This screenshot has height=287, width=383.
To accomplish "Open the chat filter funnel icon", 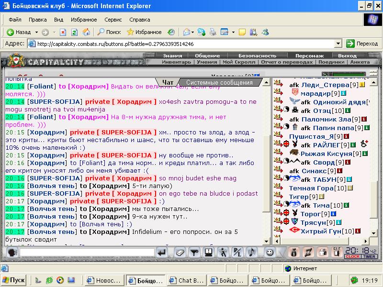I will coord(194,253).
